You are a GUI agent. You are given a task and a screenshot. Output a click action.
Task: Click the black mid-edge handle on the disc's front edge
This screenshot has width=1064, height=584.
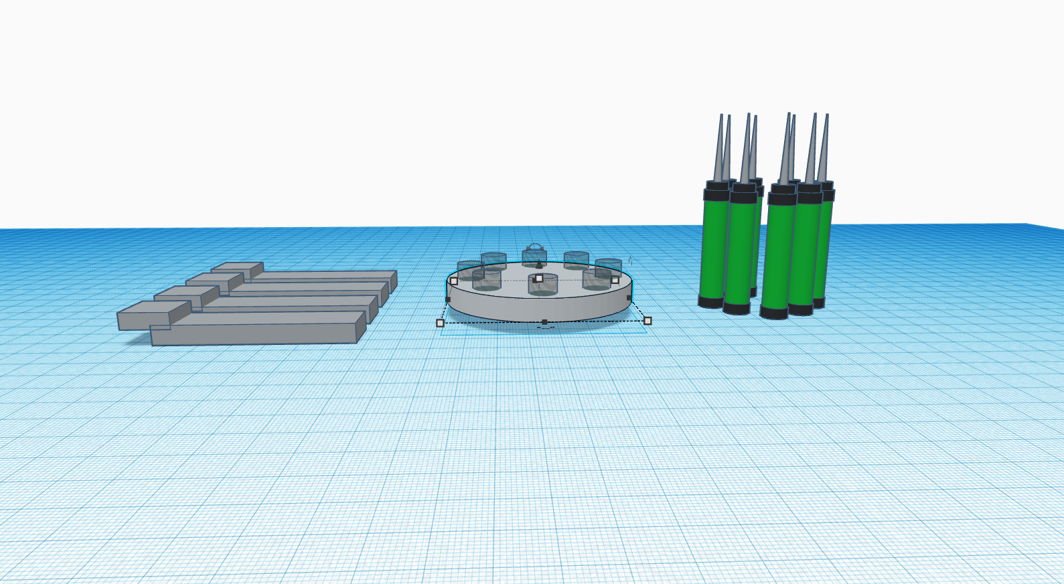(545, 322)
